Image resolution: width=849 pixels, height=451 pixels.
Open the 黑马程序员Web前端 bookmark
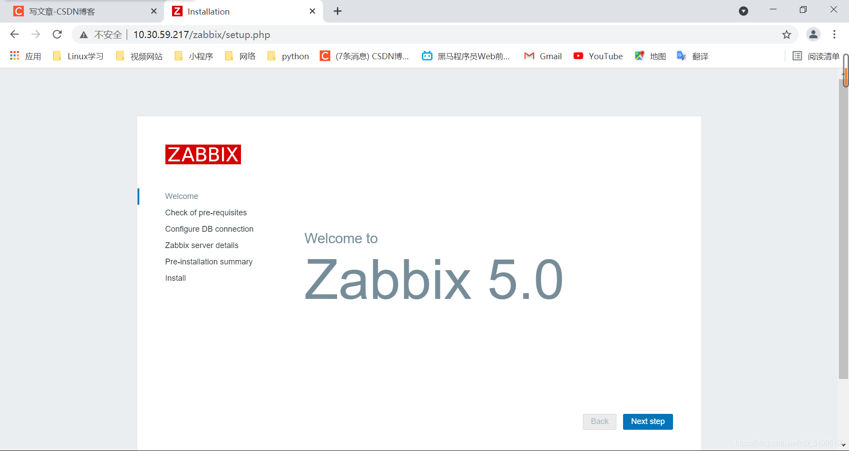click(466, 56)
